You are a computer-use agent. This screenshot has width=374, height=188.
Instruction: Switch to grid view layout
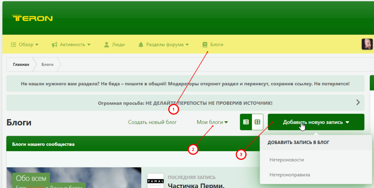(257, 122)
